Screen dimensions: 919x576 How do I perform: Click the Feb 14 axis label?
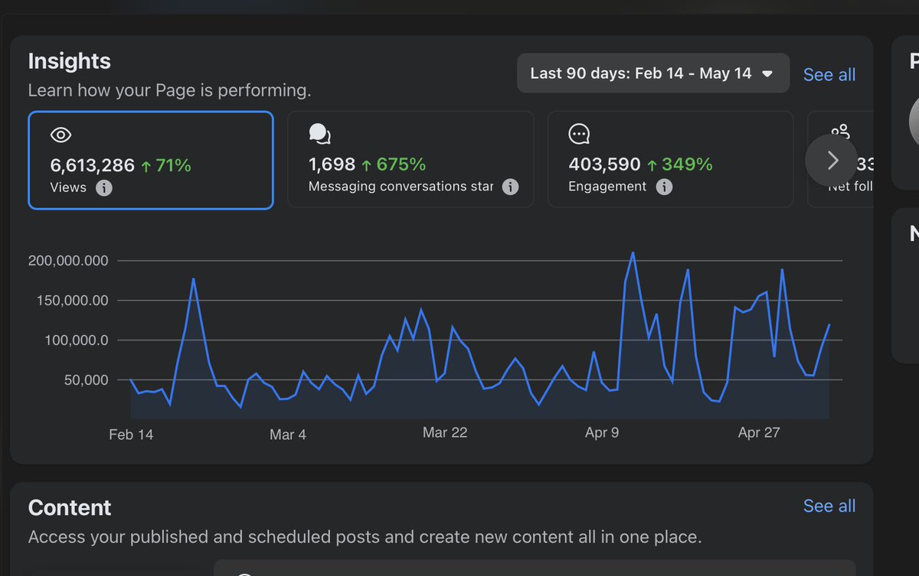[131, 434]
